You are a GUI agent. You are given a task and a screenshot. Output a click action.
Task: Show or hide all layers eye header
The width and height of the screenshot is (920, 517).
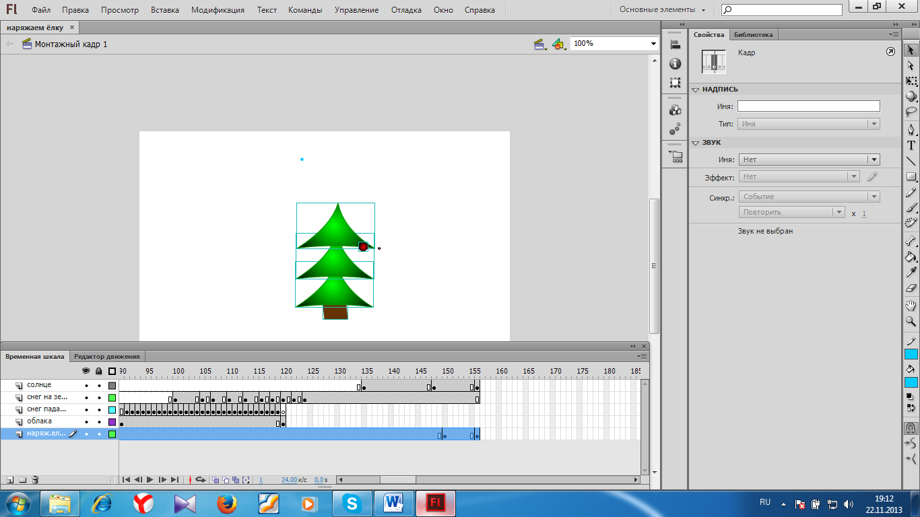[86, 371]
